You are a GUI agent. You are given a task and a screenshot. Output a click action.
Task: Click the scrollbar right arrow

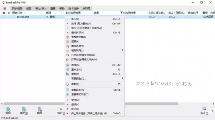tap(213, 104)
